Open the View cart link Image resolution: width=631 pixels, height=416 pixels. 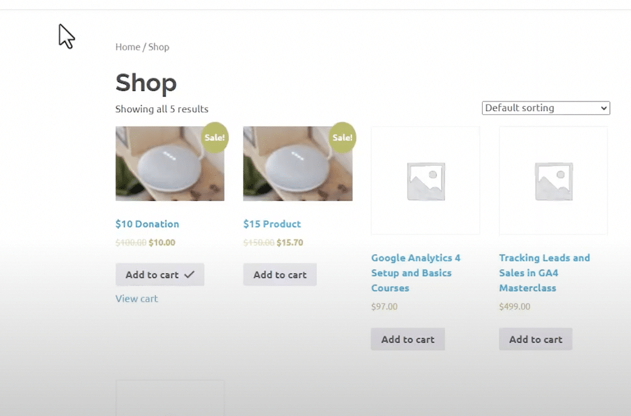[136, 298]
